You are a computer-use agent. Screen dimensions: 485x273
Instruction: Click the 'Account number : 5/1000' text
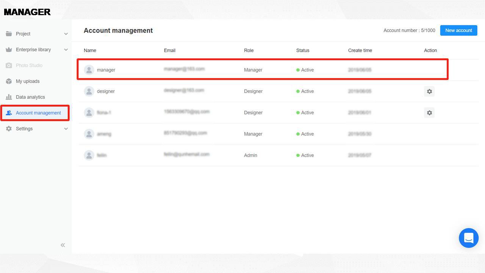[x=409, y=30]
